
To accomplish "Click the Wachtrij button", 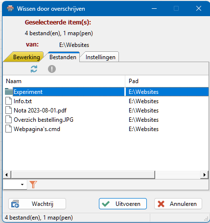I will 37,204.
